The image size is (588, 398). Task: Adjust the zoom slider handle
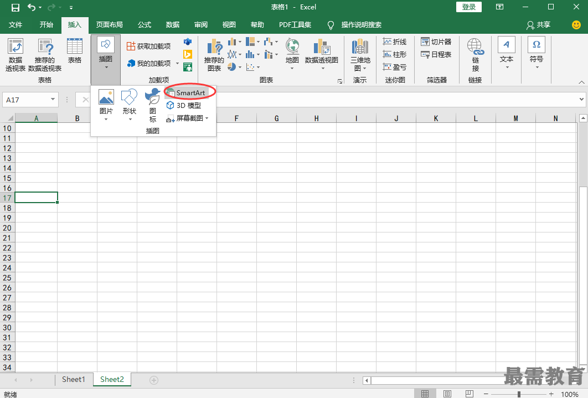519,394
